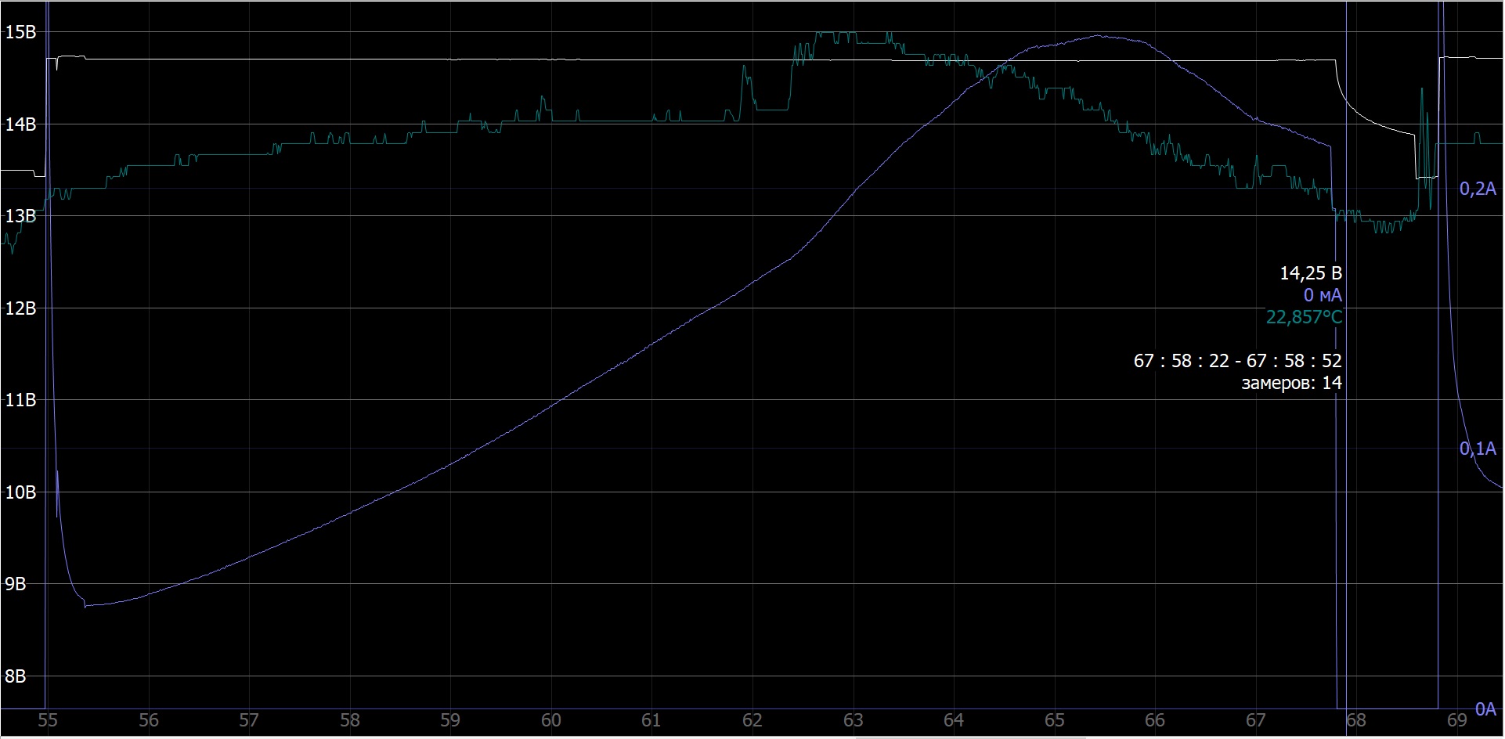
Task: Click the current curve peak near hour 65
Action: click(1096, 36)
